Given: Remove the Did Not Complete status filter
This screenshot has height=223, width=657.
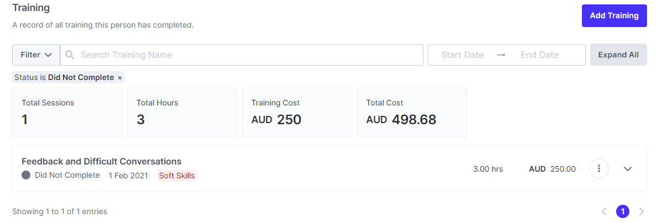Looking at the screenshot, I should coord(120,78).
